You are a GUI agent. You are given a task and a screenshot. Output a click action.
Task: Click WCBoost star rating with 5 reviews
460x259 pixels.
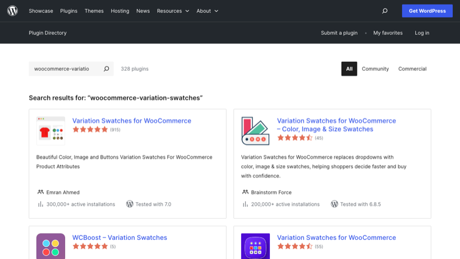click(x=90, y=247)
